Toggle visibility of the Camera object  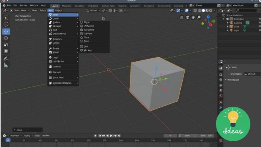tap(260, 23)
